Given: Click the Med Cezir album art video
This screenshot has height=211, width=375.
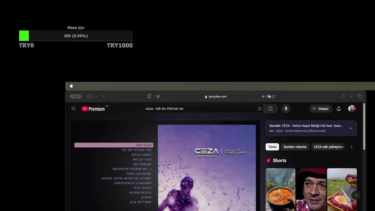Looking at the screenshot, I should (207, 168).
